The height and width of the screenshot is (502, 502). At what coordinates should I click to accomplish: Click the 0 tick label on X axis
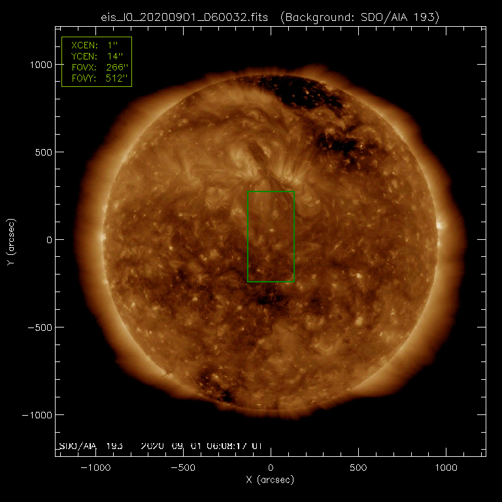tap(271, 468)
